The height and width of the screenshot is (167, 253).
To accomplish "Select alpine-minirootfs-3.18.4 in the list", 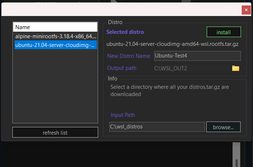I will [55, 36].
